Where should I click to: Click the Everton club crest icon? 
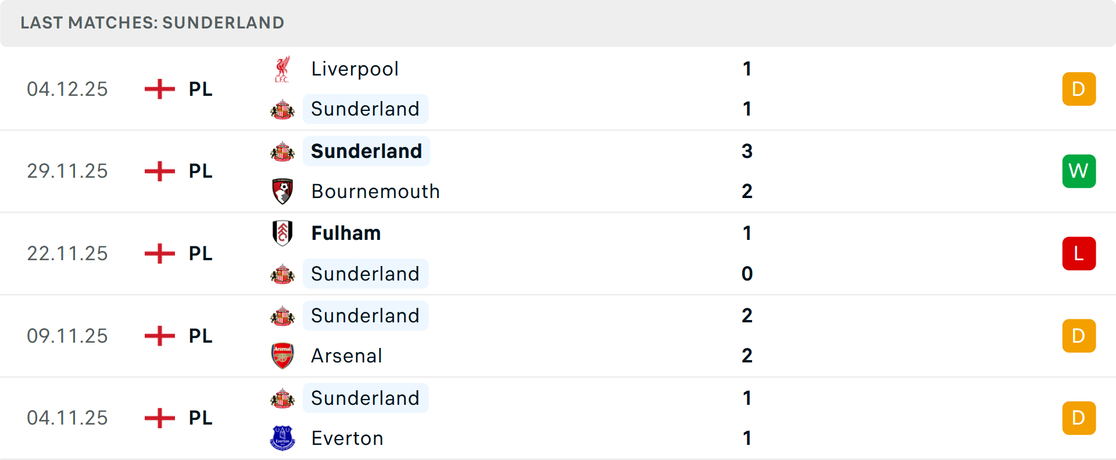[x=282, y=438]
